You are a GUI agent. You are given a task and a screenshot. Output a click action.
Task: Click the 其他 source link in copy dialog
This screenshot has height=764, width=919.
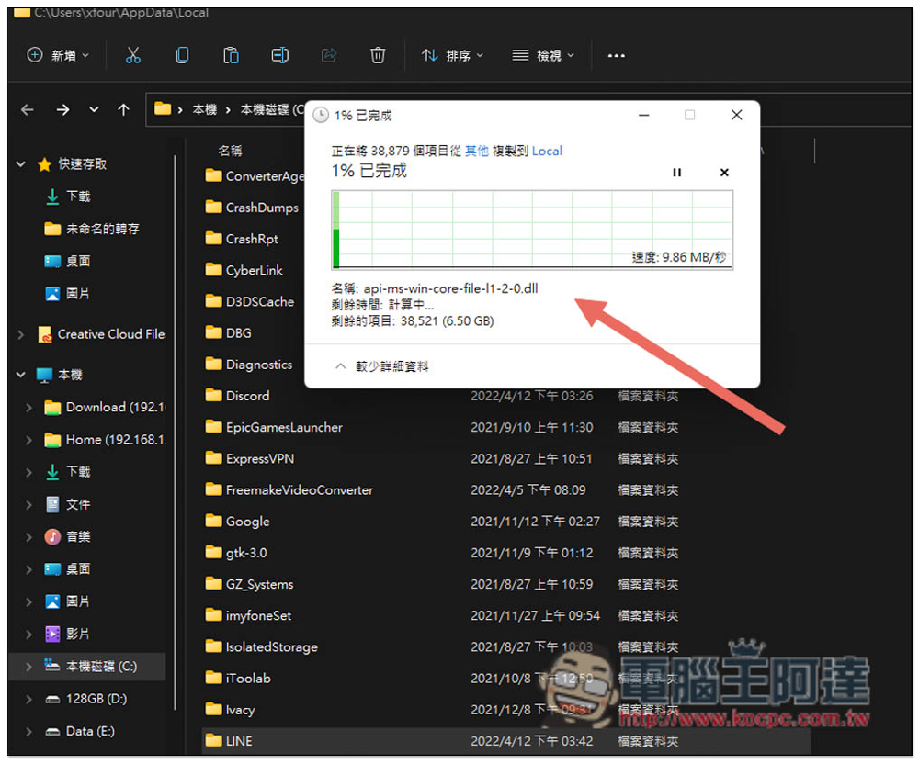(476, 151)
